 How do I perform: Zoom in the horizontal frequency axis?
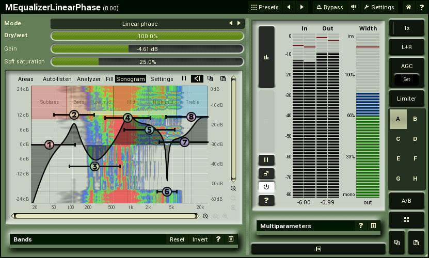click(205, 216)
